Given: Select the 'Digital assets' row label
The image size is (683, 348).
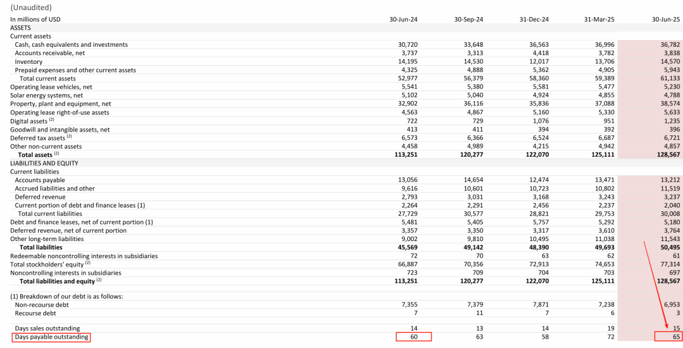Looking at the screenshot, I should (x=28, y=121).
